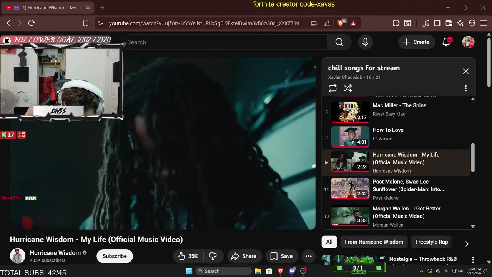Click the Windows taskbar Search box

223,271
